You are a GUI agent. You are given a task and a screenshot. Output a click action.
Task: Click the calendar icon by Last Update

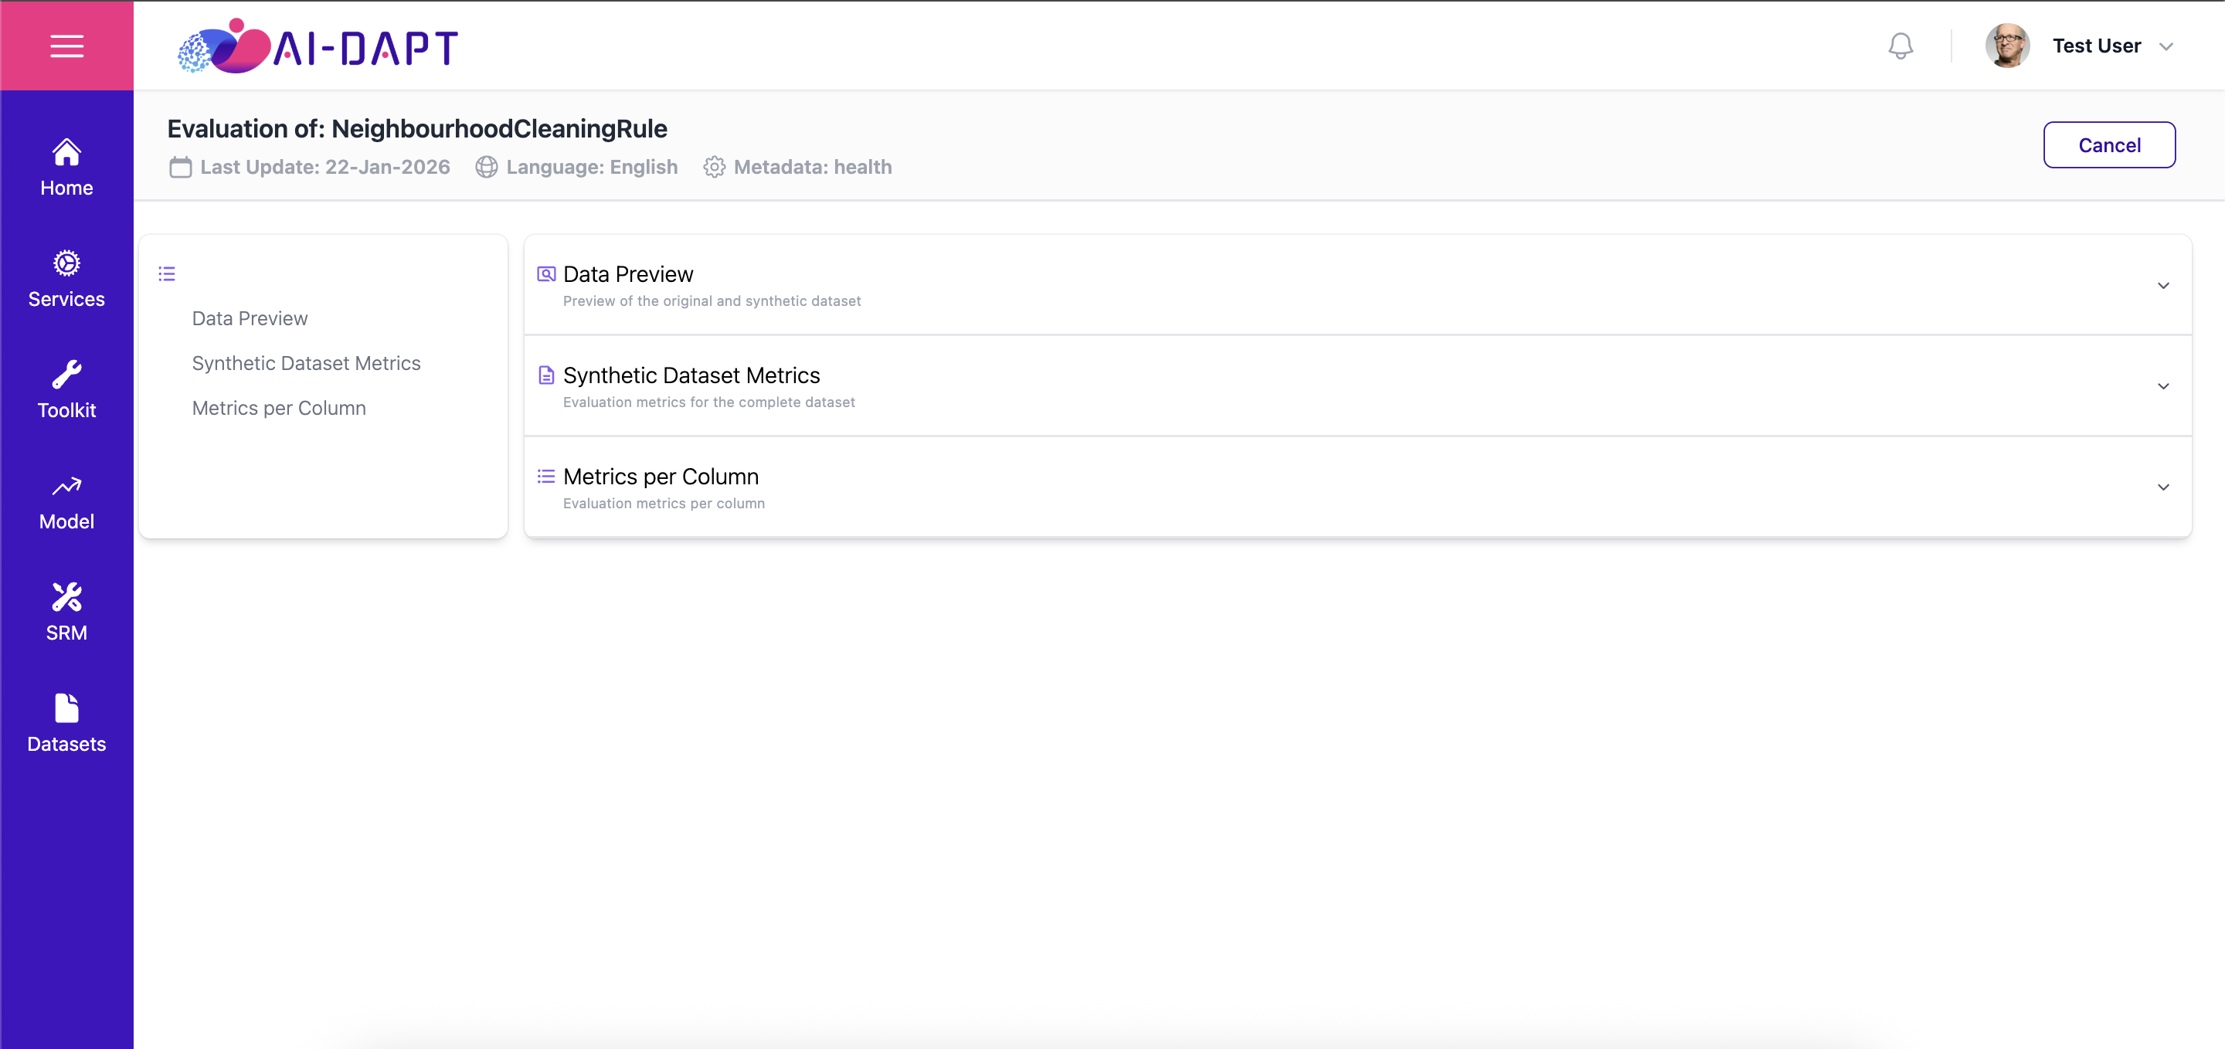[x=181, y=167]
